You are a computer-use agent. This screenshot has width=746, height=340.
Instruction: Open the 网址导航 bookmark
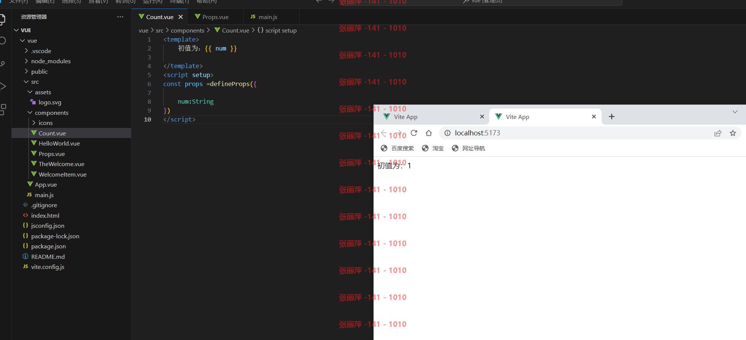pos(468,148)
